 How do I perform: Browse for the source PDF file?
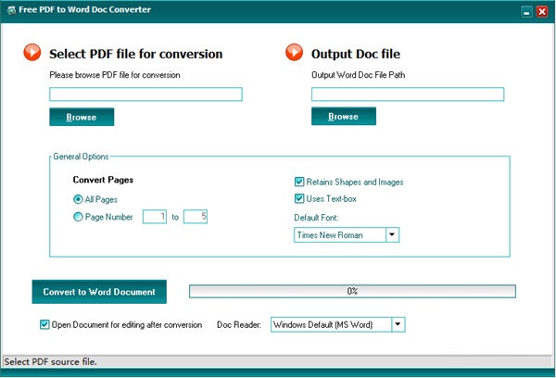tap(82, 117)
